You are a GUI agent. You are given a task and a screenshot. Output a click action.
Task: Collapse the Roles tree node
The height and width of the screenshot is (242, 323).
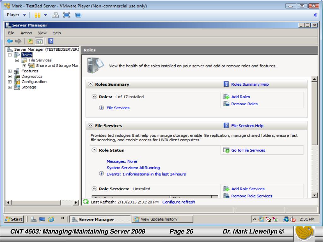click(10, 55)
